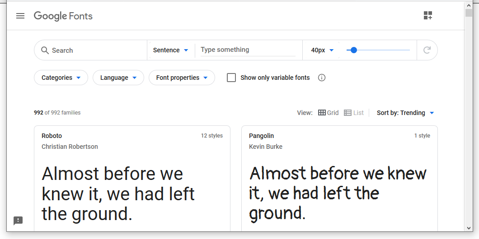This screenshot has height=239, width=479.
Task: Enable Show only variable fonts checkbox
Action: click(x=231, y=78)
